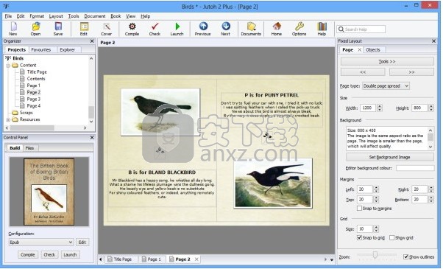This screenshot has width=443, height=269.
Task: Click the Compile gear icon in toolbar
Action: tap(132, 27)
